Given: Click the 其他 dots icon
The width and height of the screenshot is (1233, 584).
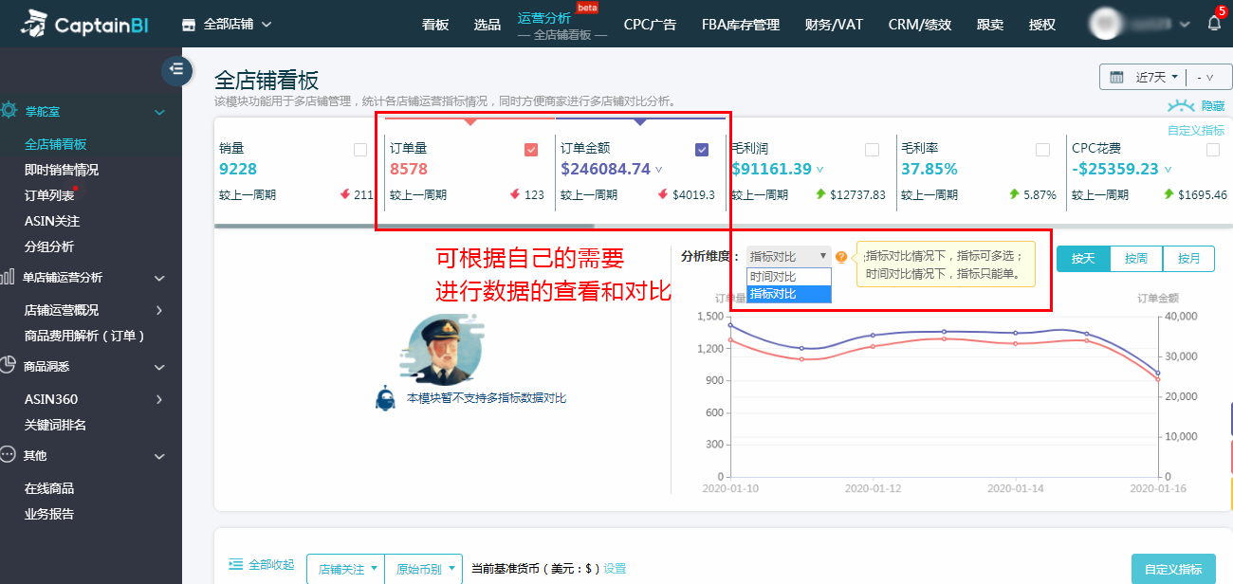Looking at the screenshot, I should click(8, 454).
